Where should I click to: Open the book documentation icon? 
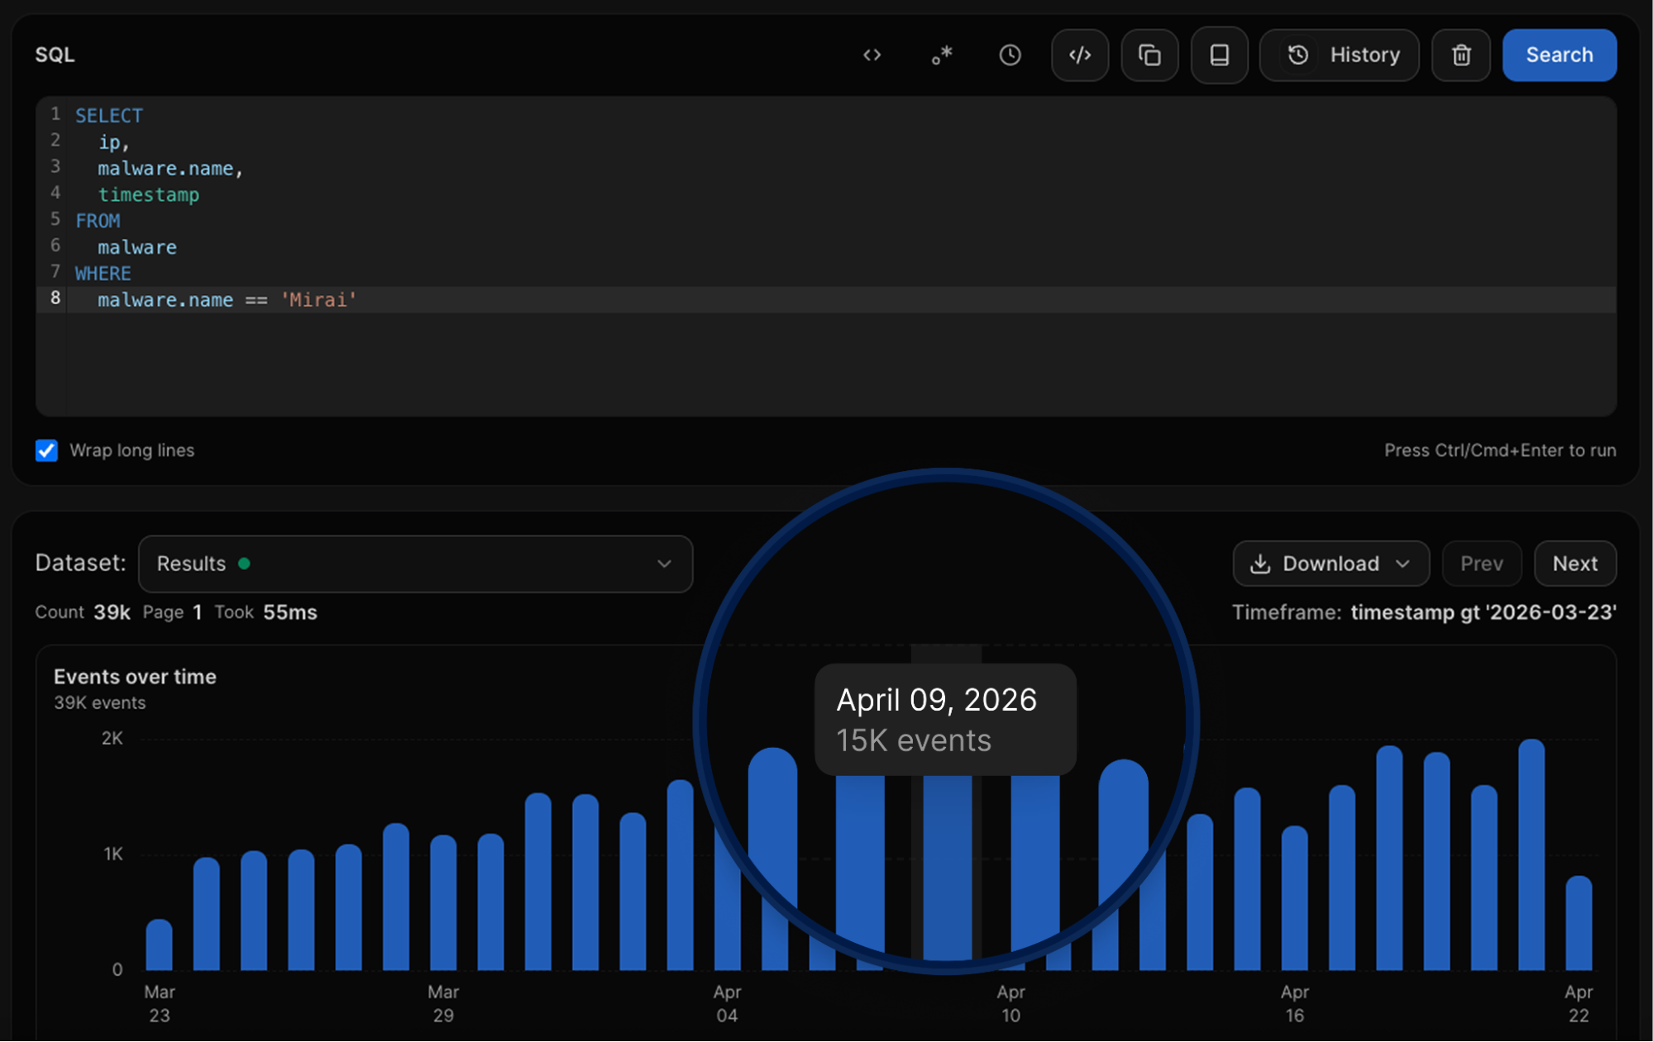pyautogui.click(x=1219, y=55)
